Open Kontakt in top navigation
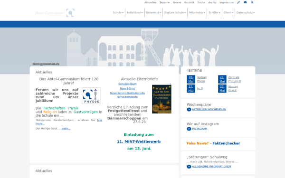The width and height of the screenshot is (285, 178). pyautogui.click(x=189, y=2)
